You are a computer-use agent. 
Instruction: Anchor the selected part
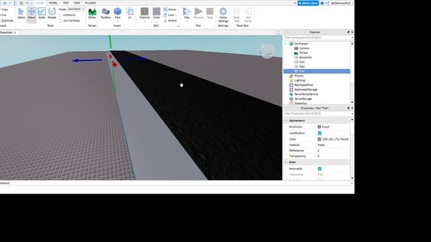click(170, 21)
